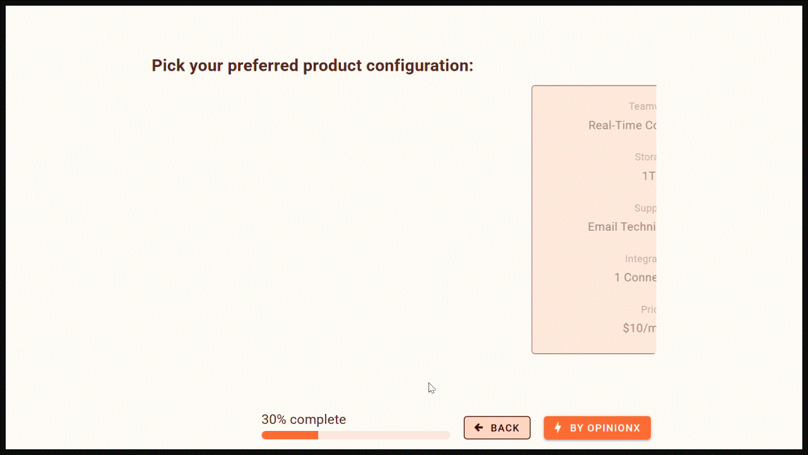The width and height of the screenshot is (808, 455).
Task: Click the unfilled portion of the progress bar
Action: click(384, 435)
